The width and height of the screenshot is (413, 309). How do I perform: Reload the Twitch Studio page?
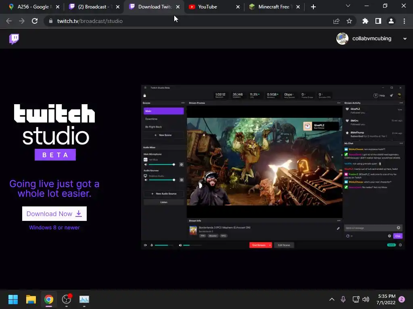(x=35, y=21)
